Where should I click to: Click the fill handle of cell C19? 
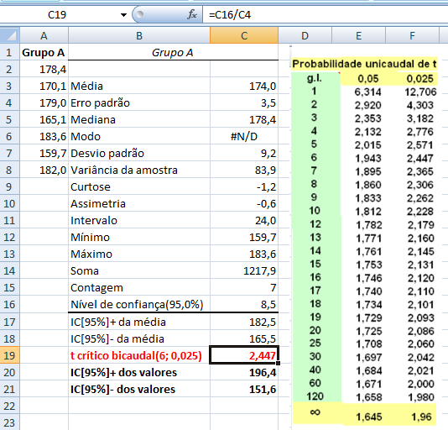click(x=278, y=363)
